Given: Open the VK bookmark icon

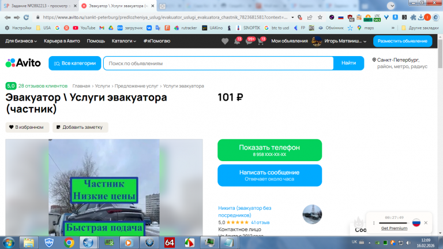Looking at the screenshot, I should click(x=149, y=28).
